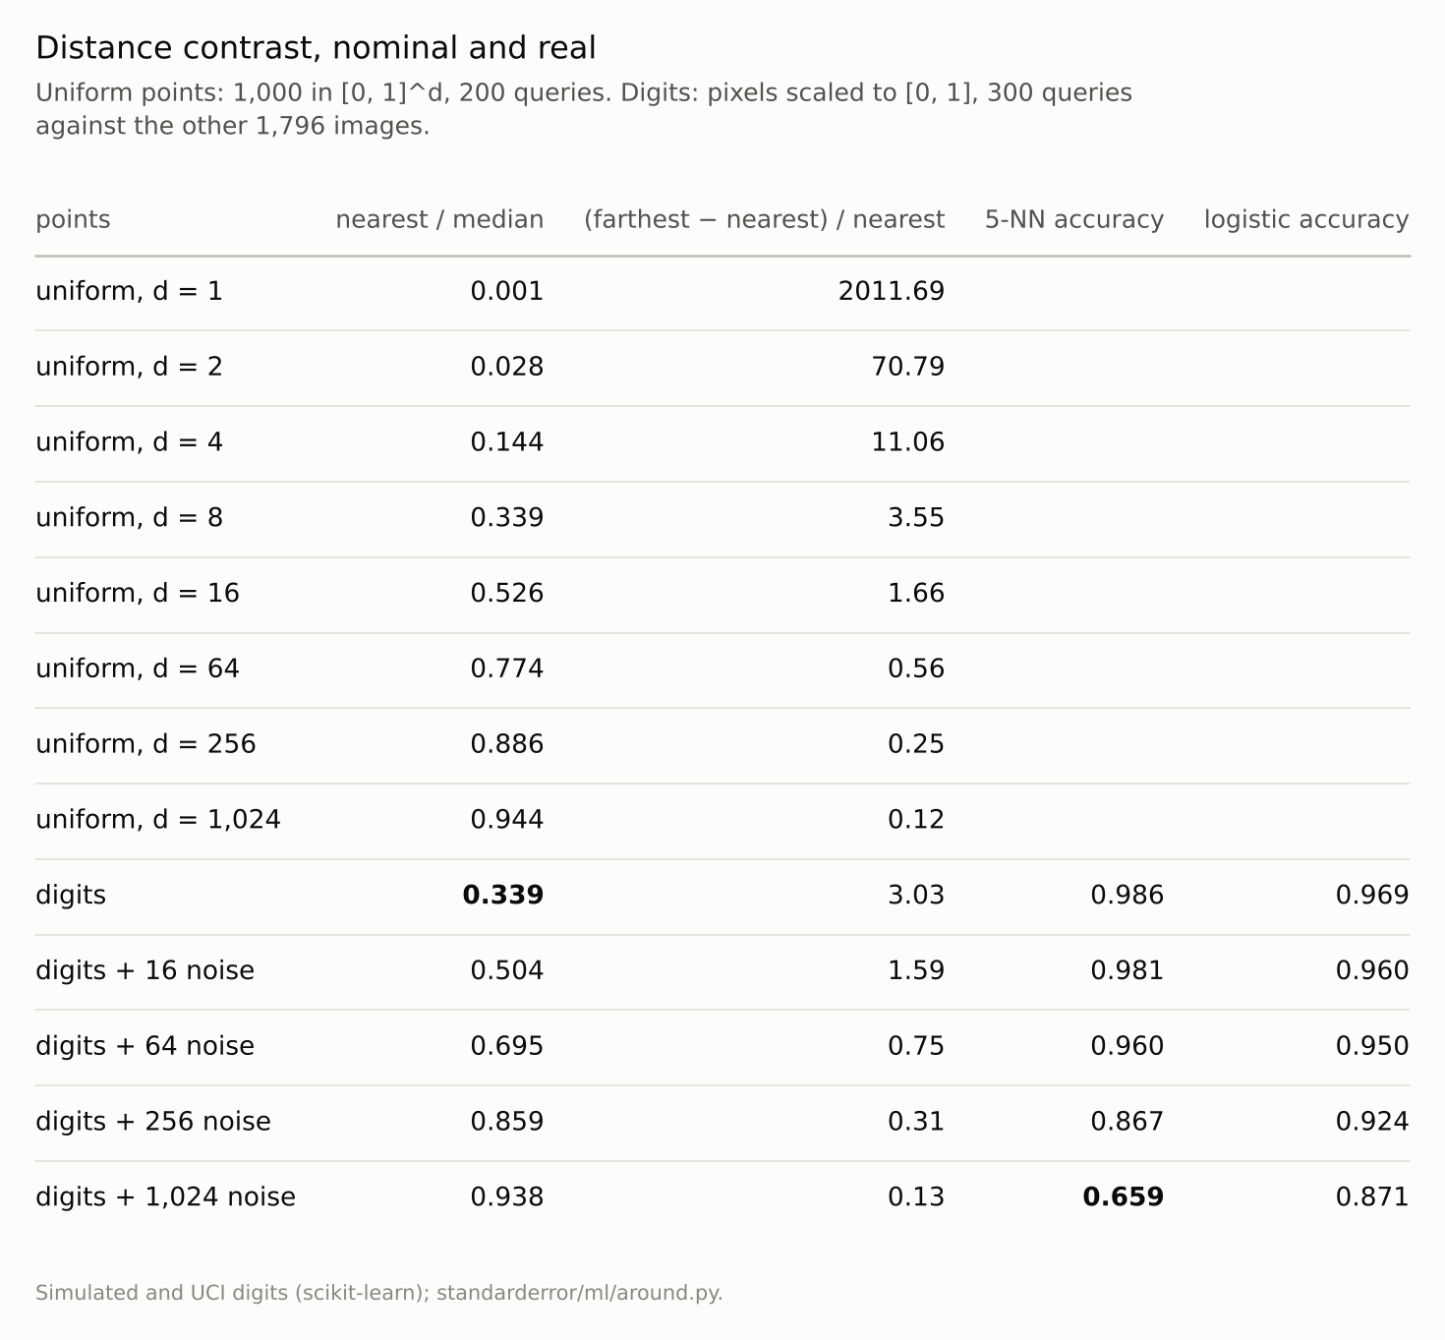Click the value 0.695
1445x1340 pixels.
(507, 1046)
